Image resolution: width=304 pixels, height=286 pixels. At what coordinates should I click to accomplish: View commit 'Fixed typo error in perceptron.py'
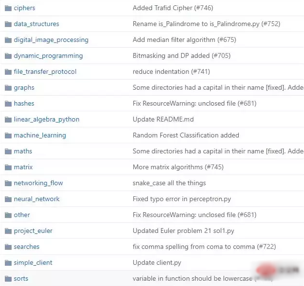182,199
